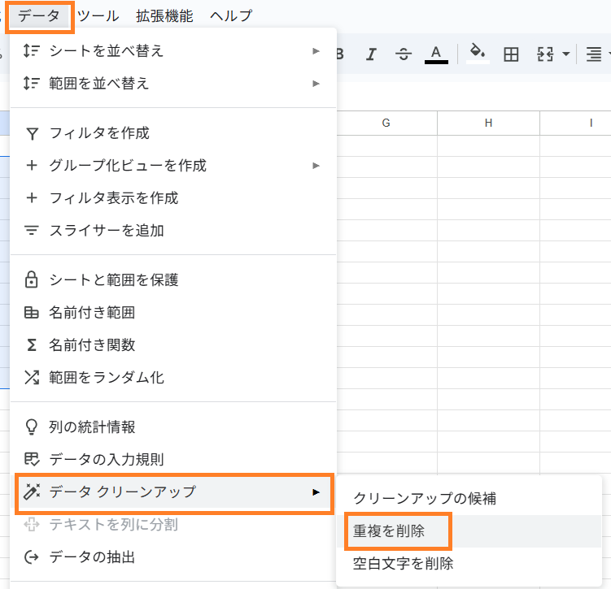Choose スライサーを追加 from the menu
Screen dimensions: 611x589
point(173,230)
